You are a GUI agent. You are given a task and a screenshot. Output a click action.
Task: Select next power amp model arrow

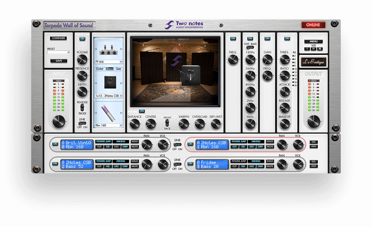(121, 49)
